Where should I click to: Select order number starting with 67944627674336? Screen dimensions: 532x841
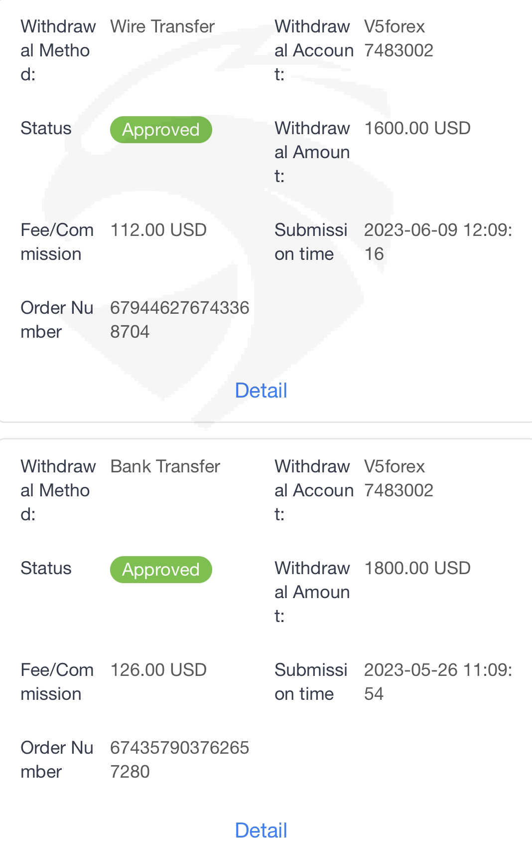[x=179, y=320]
